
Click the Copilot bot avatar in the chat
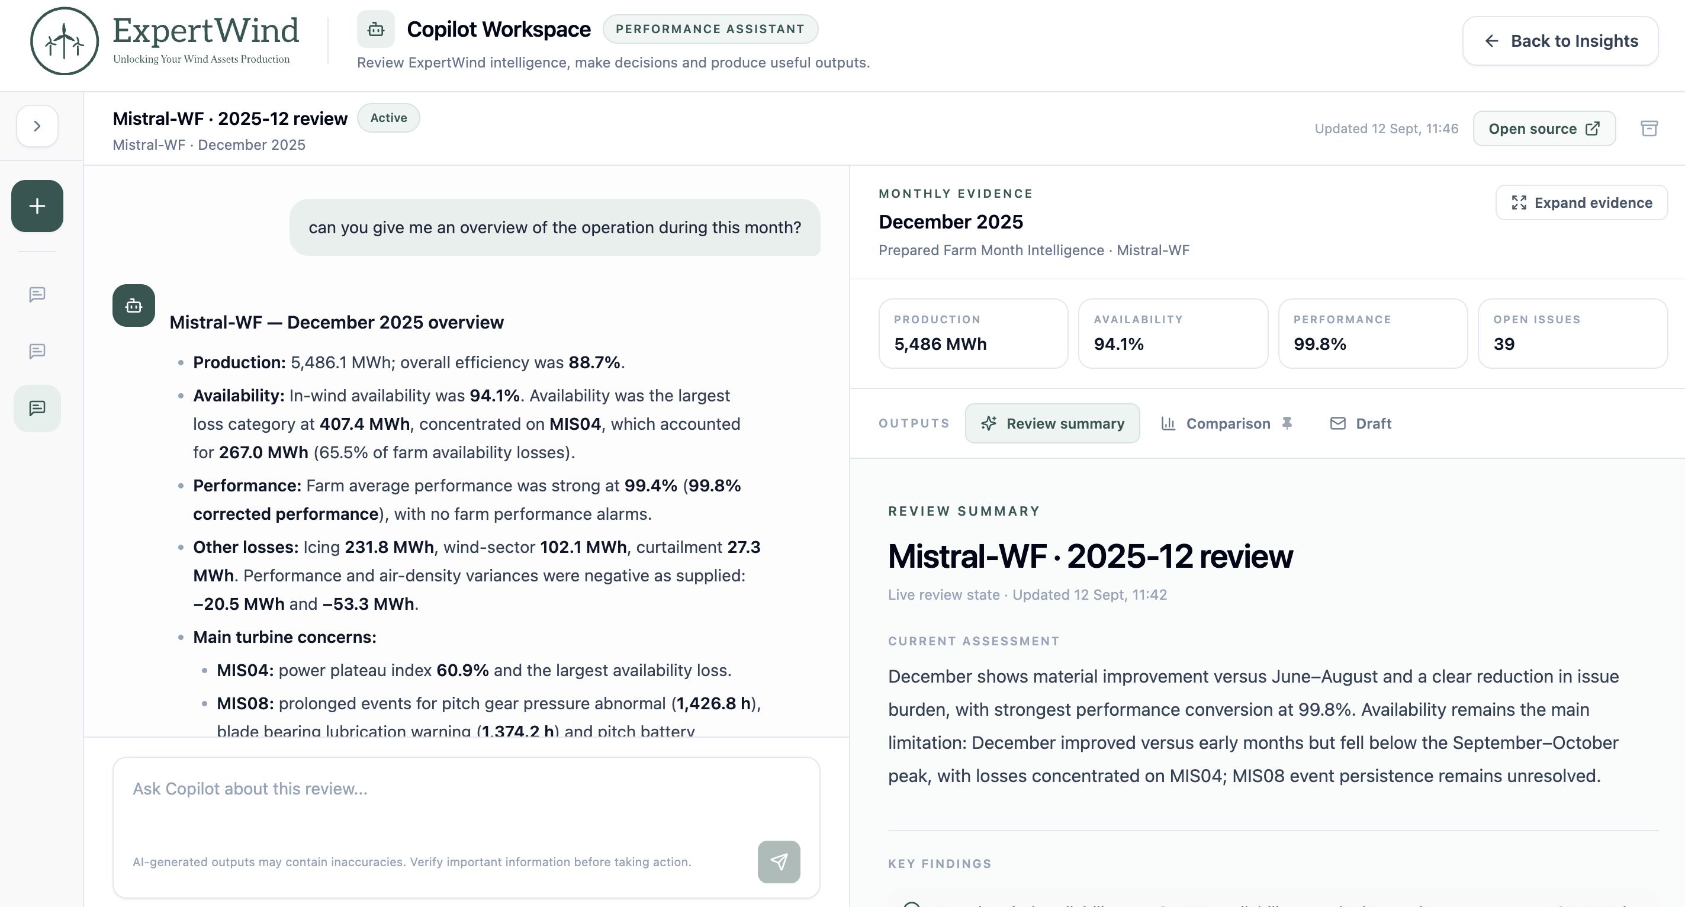coord(133,305)
